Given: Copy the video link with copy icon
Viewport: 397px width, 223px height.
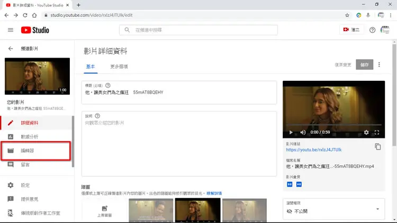Looking at the screenshot, I should tap(377, 147).
